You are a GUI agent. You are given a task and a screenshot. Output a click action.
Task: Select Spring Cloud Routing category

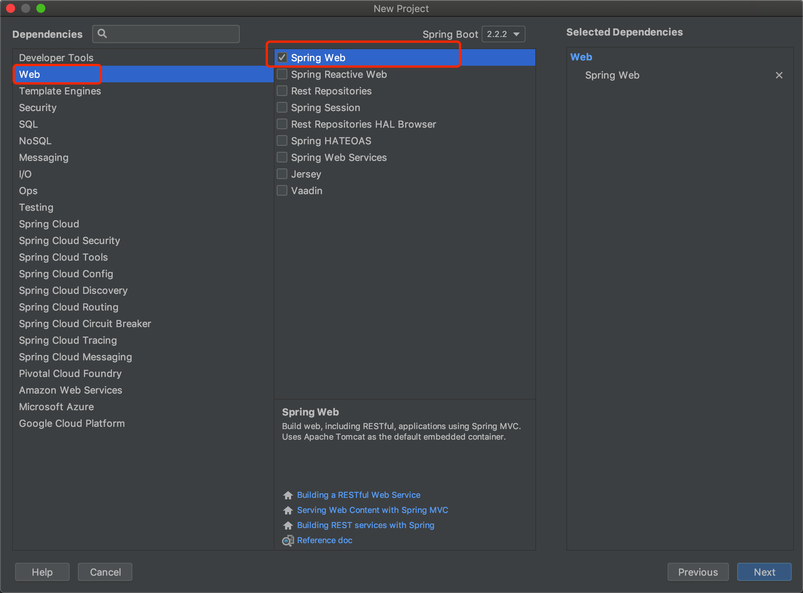click(x=143, y=307)
